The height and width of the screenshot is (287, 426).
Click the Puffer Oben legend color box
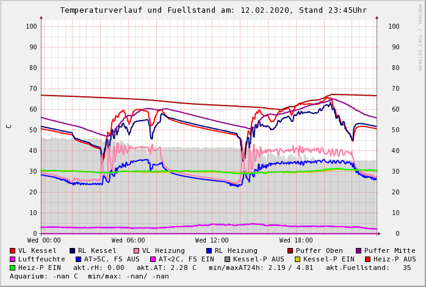click(x=290, y=250)
